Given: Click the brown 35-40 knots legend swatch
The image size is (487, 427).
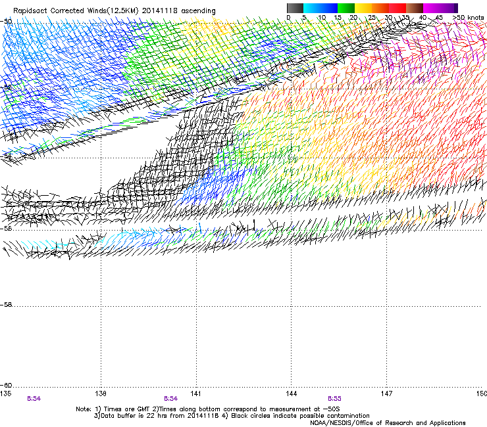Looking at the screenshot, I should point(415,8).
